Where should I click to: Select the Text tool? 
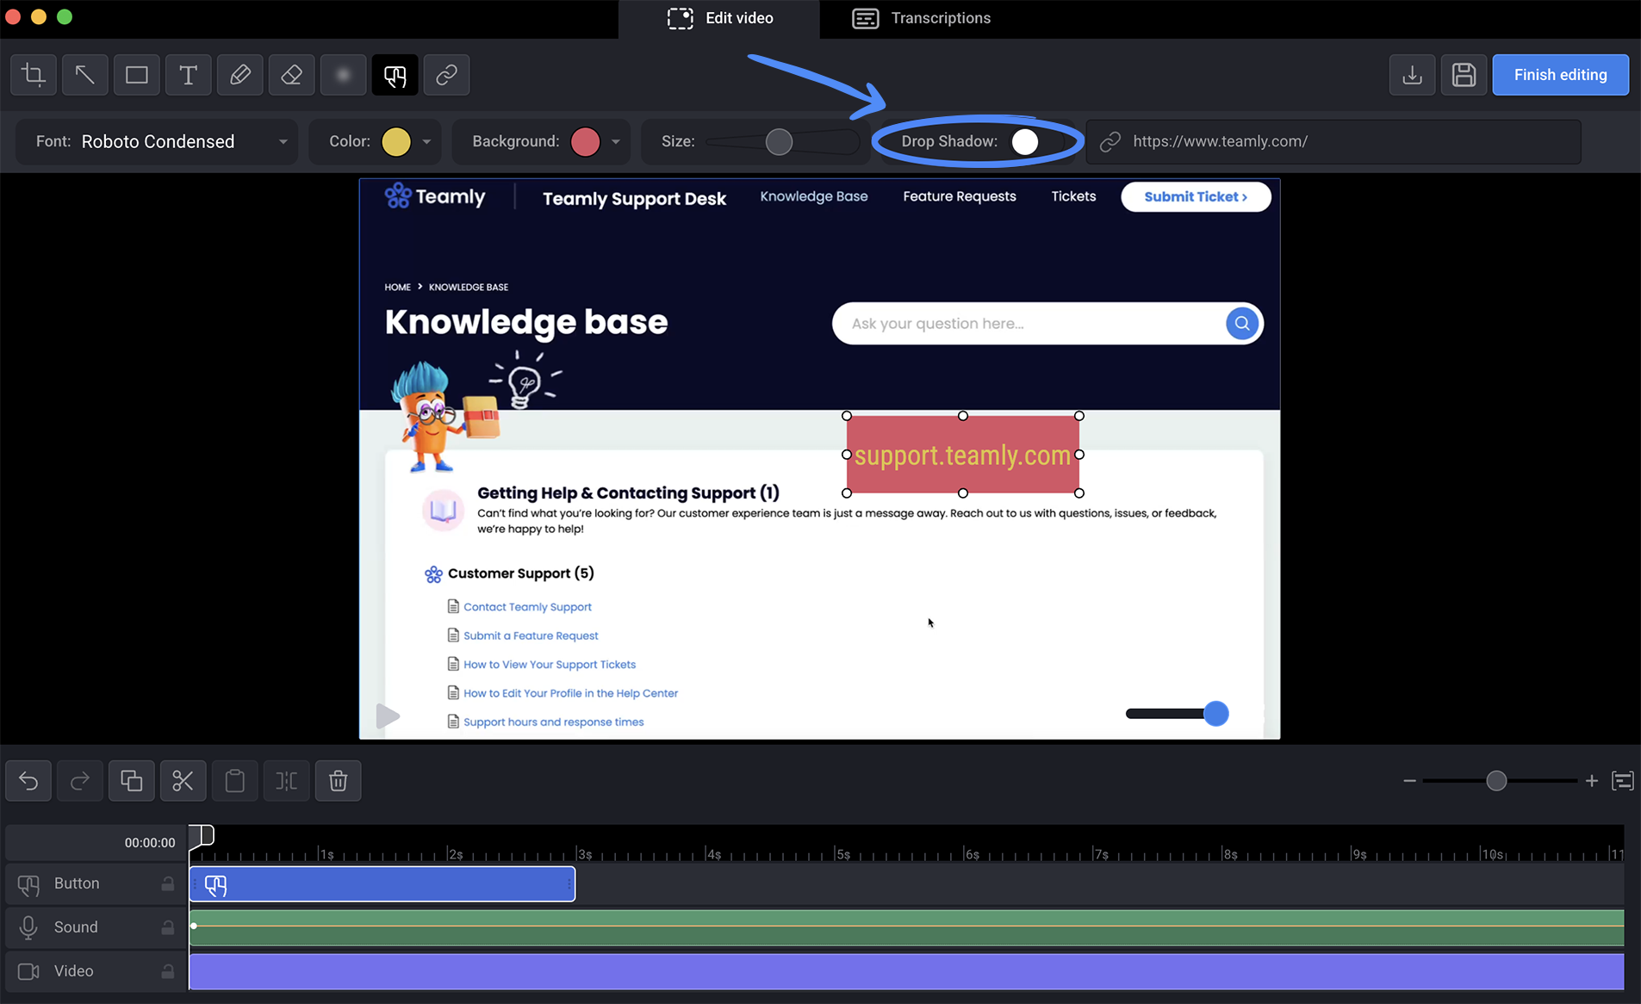189,75
